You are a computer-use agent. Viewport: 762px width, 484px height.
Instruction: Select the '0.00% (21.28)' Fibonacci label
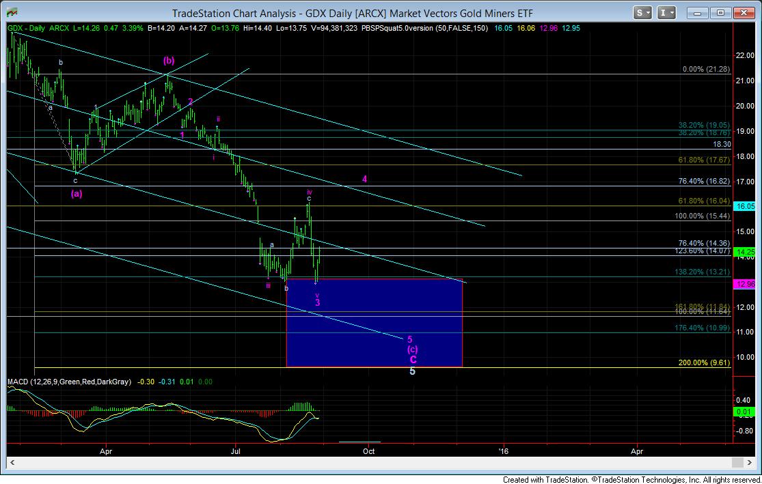point(706,70)
